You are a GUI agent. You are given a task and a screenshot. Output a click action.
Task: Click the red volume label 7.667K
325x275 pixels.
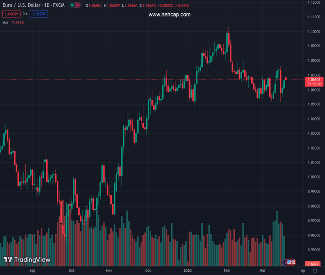pos(314,264)
